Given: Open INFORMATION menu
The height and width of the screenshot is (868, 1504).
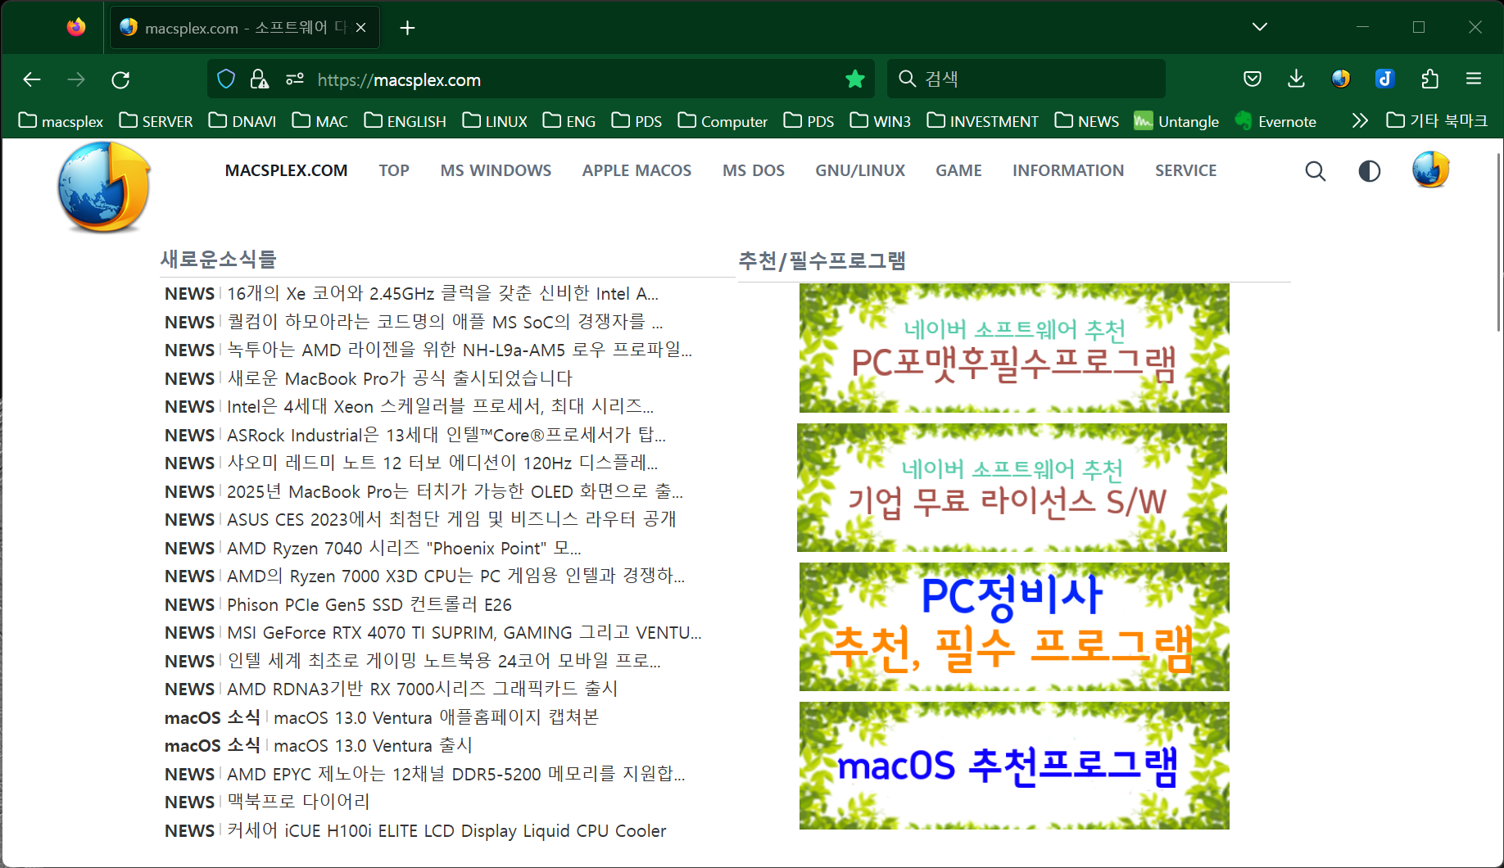Looking at the screenshot, I should click(1068, 170).
